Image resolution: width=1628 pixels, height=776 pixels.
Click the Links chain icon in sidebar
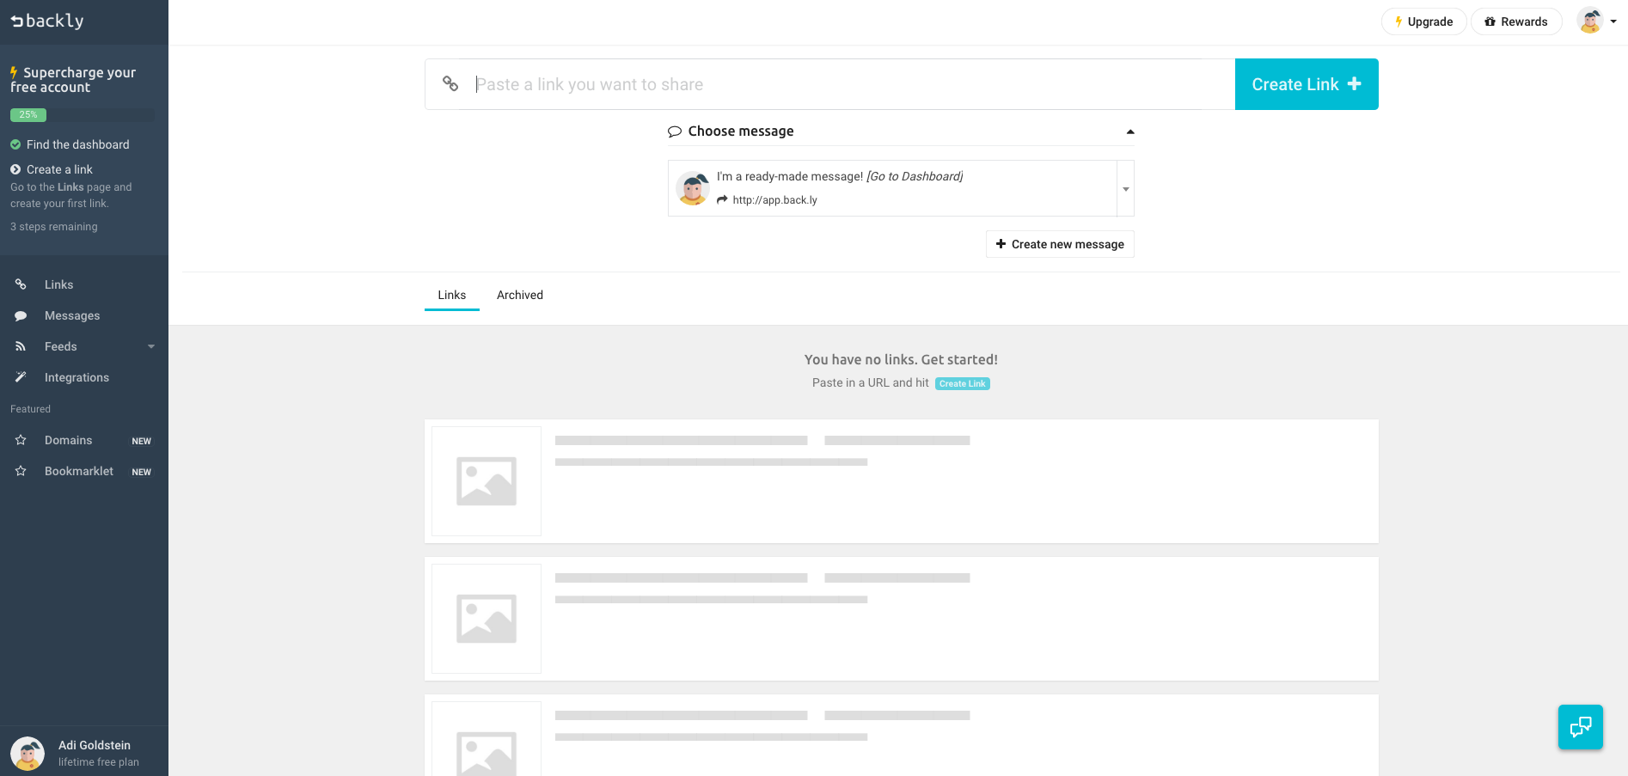21,284
